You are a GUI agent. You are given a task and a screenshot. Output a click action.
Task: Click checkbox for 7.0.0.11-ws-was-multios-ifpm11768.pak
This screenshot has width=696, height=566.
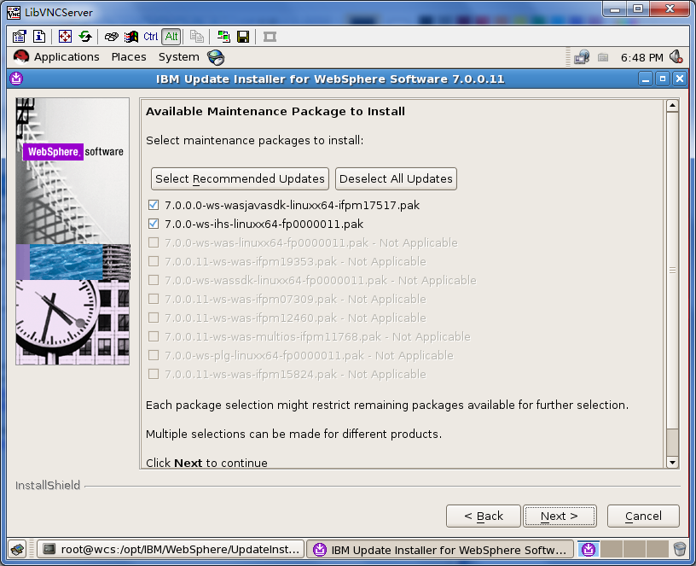point(154,336)
